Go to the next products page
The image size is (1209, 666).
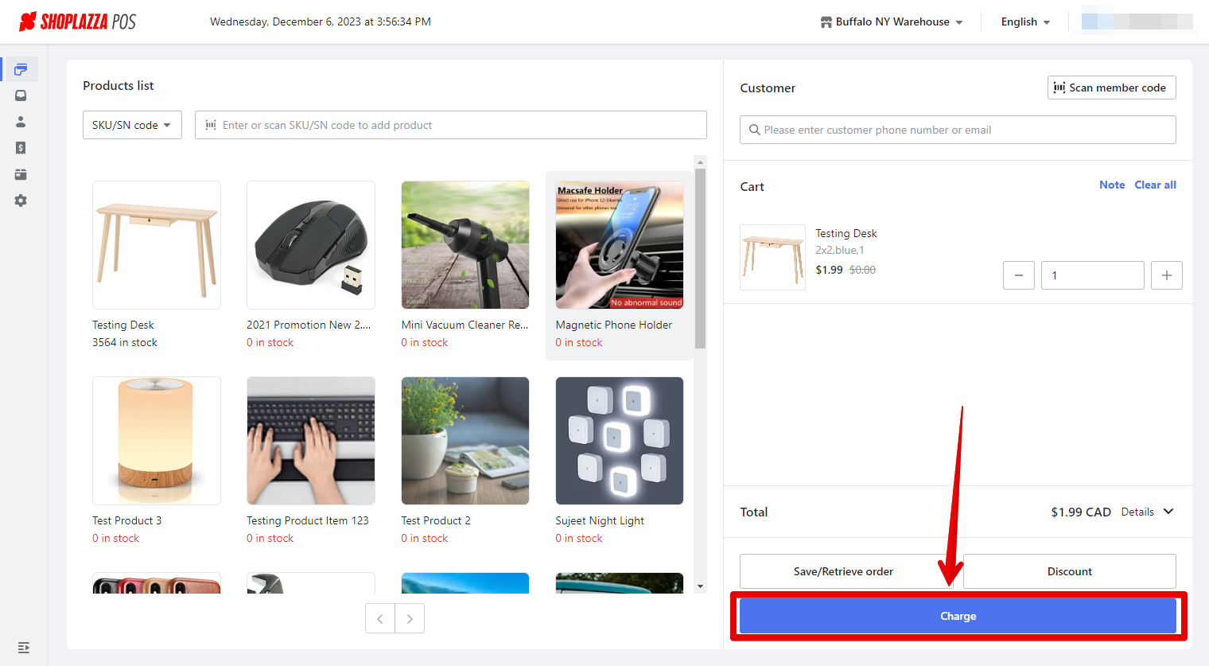click(410, 618)
